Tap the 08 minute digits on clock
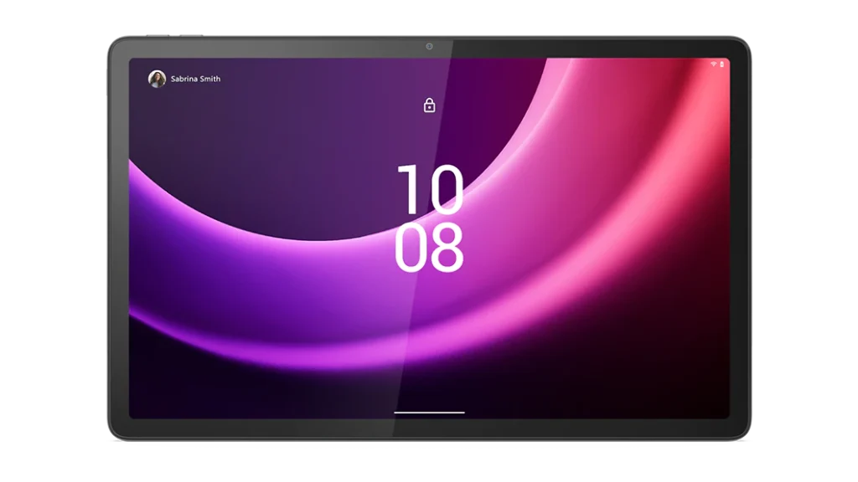858x482 pixels. tap(429, 248)
